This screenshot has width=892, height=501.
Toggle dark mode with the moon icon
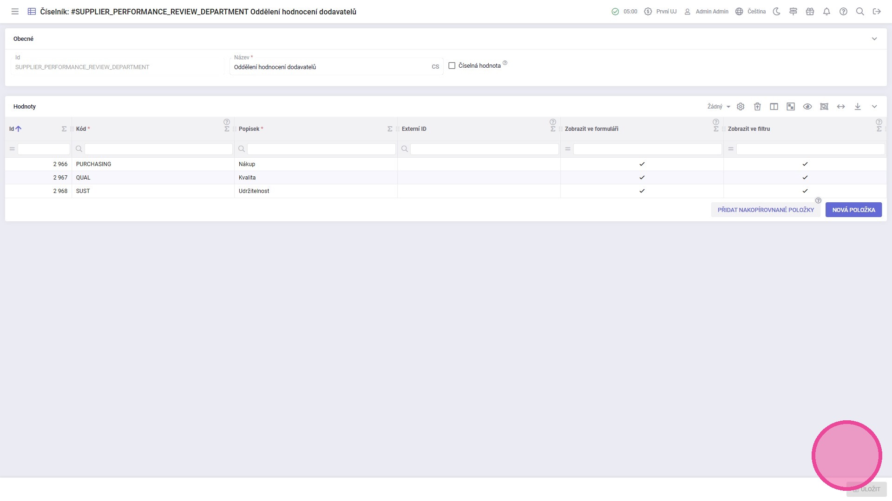(776, 12)
